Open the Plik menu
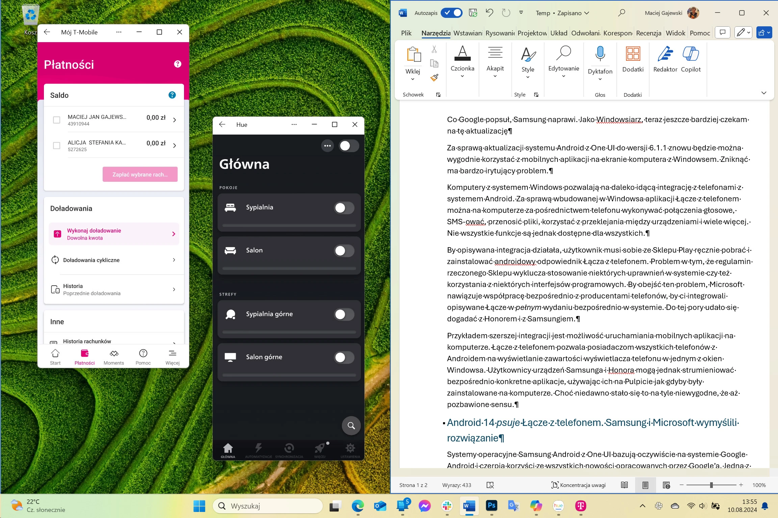 406,33
